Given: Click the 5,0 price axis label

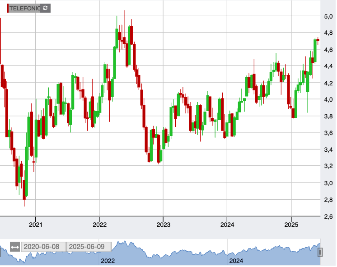Looking at the screenshot, I should click(328, 17).
